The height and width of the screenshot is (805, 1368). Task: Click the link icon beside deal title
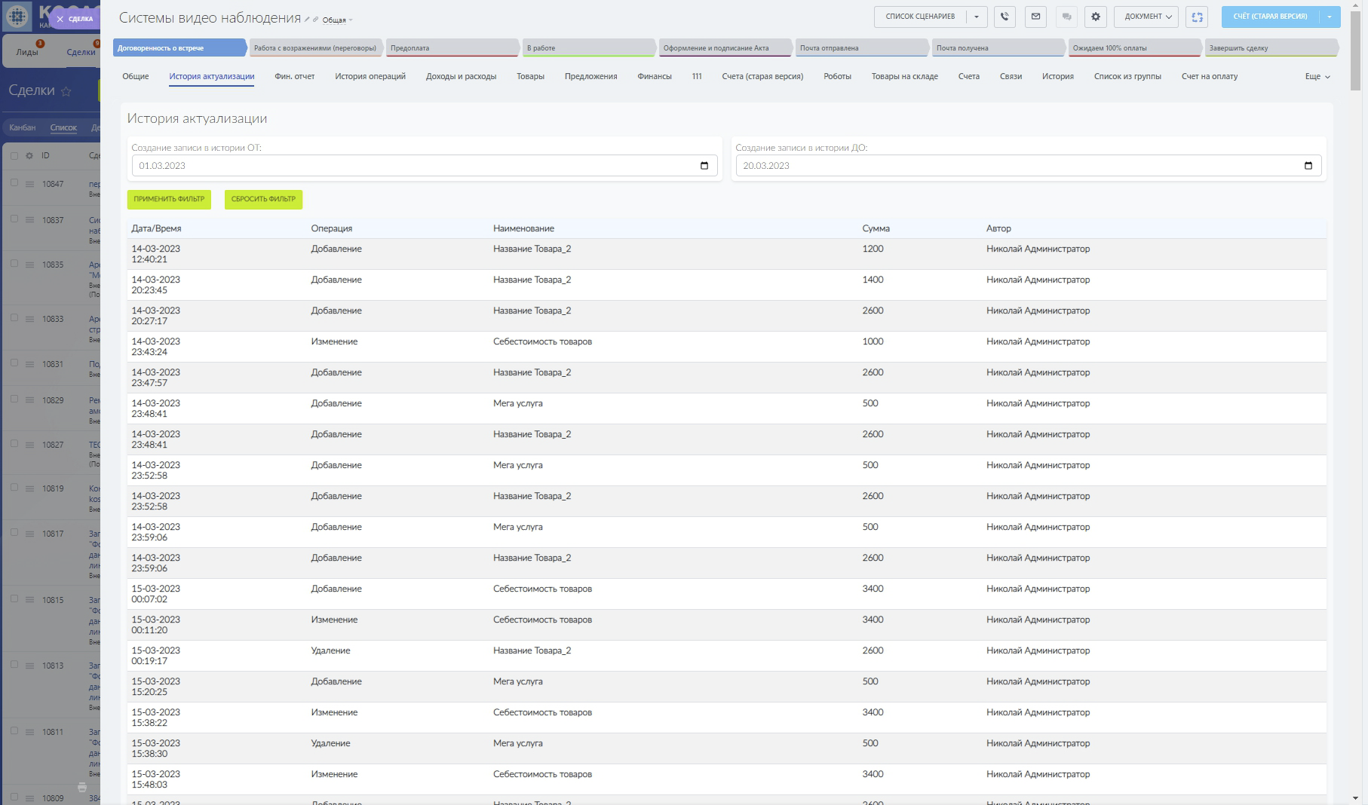(315, 20)
